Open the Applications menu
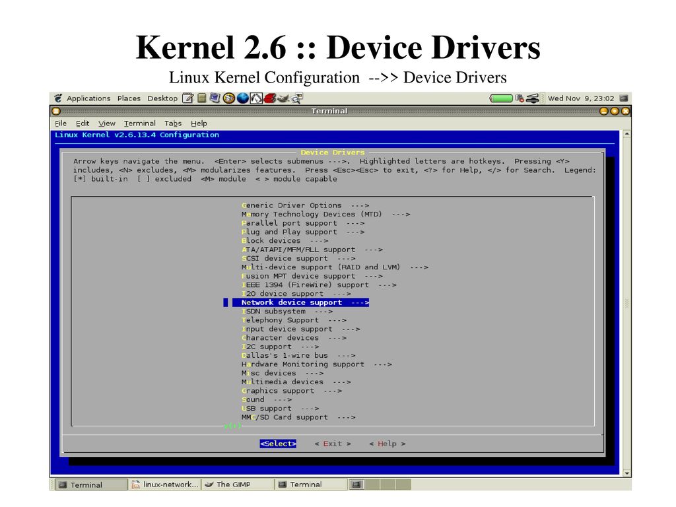Image resolution: width=676 pixels, height=507 pixels. (x=88, y=98)
